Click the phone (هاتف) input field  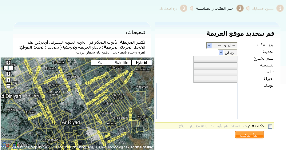coord(215,73)
